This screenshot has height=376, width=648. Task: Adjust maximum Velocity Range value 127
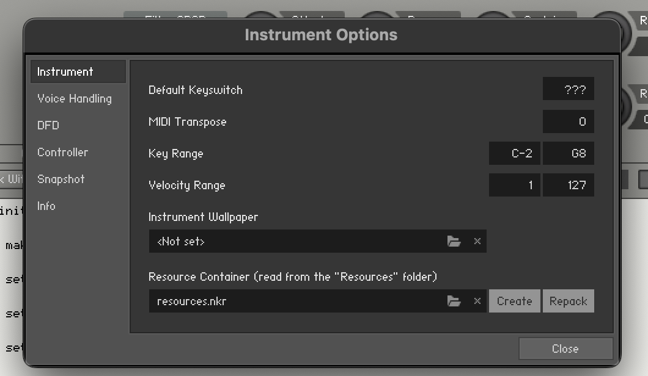pyautogui.click(x=569, y=185)
